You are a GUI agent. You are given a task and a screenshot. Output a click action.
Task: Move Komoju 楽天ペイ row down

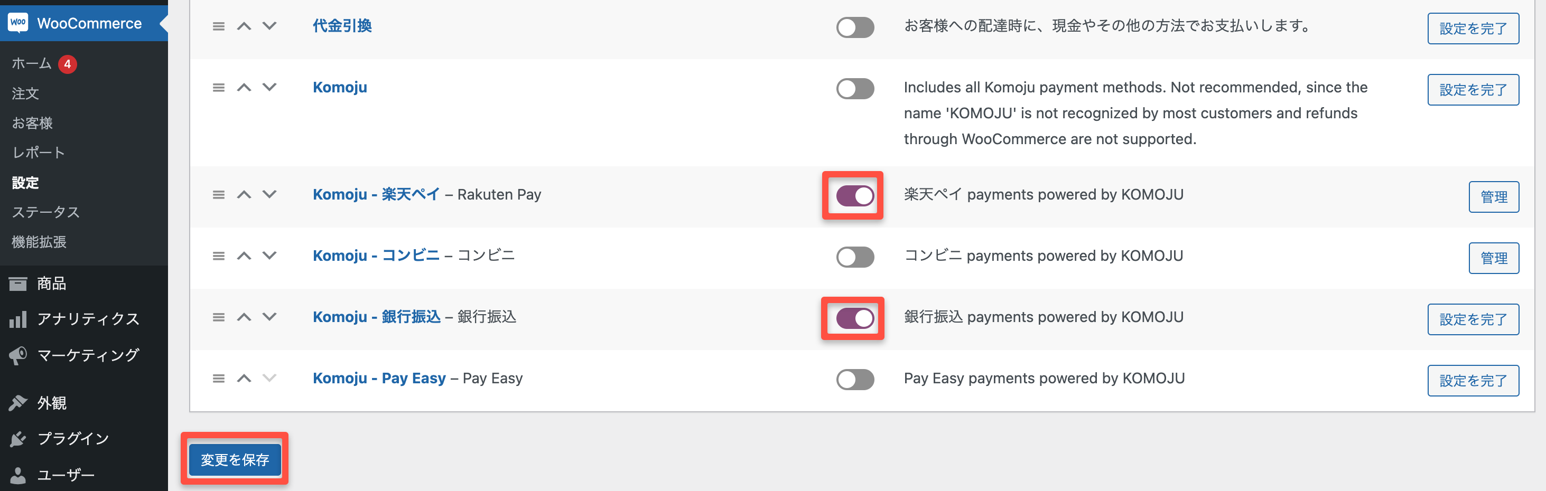click(x=269, y=194)
